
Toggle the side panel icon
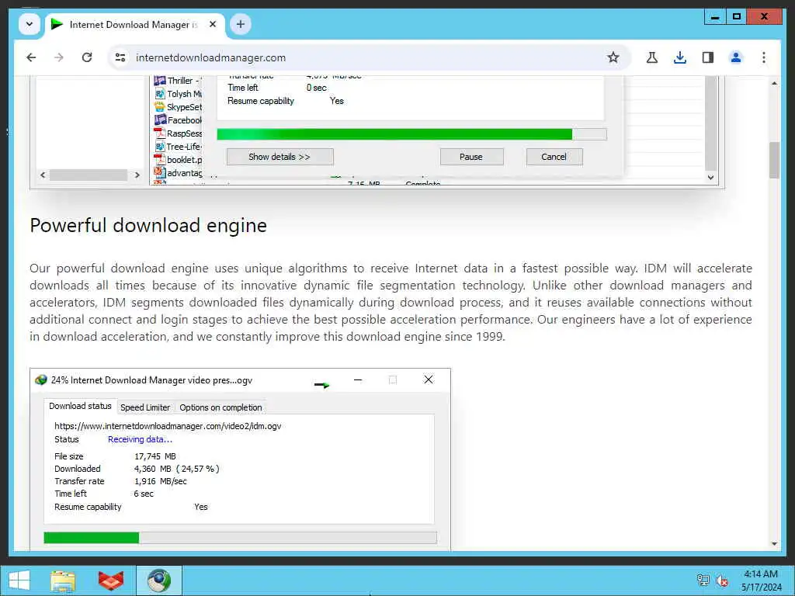[x=708, y=57]
